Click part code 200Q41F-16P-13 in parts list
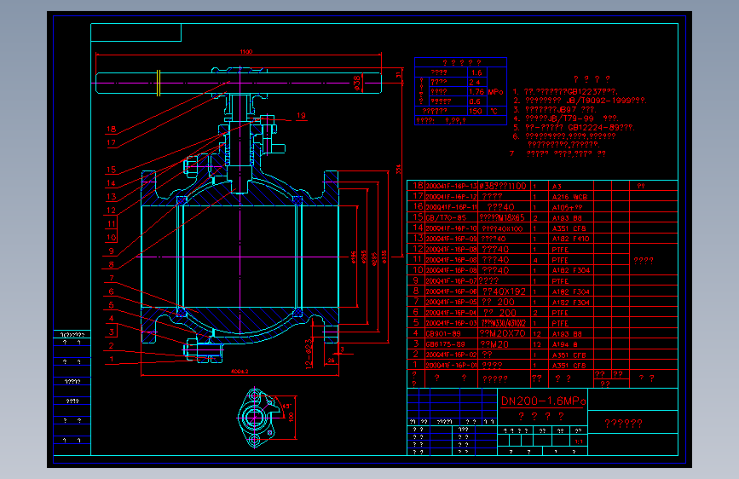This screenshot has height=479, width=739. point(452,186)
